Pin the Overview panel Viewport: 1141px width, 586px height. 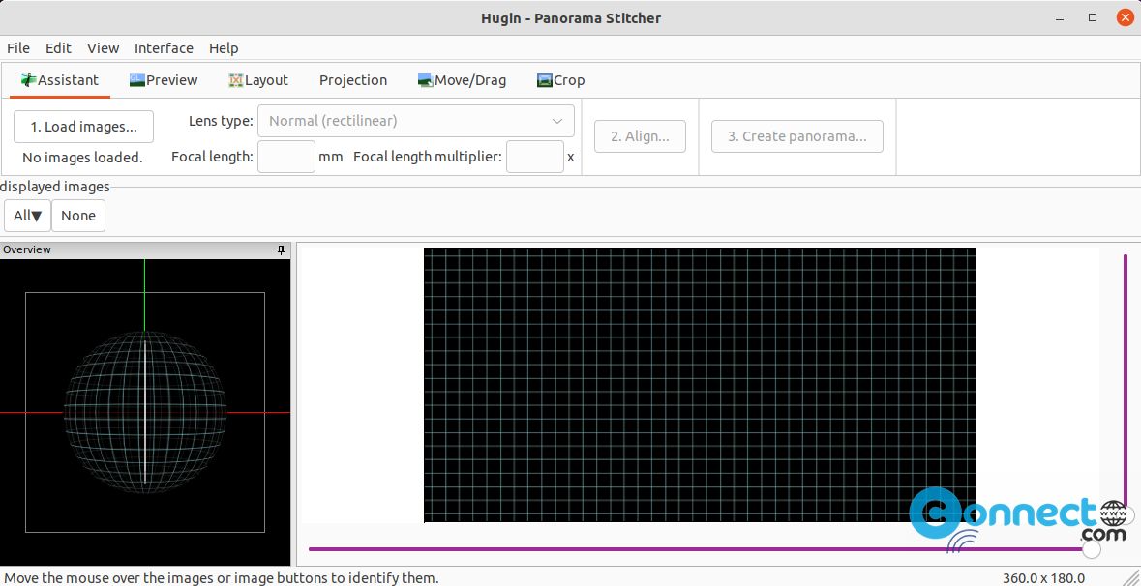(281, 249)
